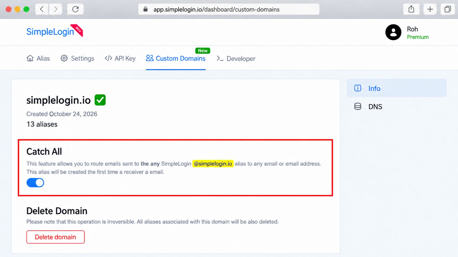
Task: Click the Premium plan label
Action: click(x=418, y=37)
